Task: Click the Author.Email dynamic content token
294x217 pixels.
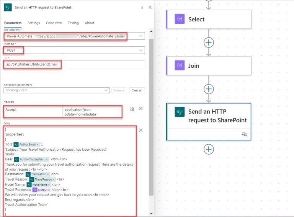Action: pos(26,145)
